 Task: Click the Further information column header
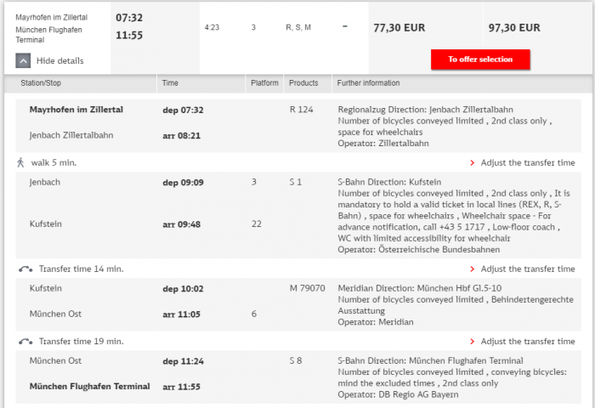pos(368,83)
